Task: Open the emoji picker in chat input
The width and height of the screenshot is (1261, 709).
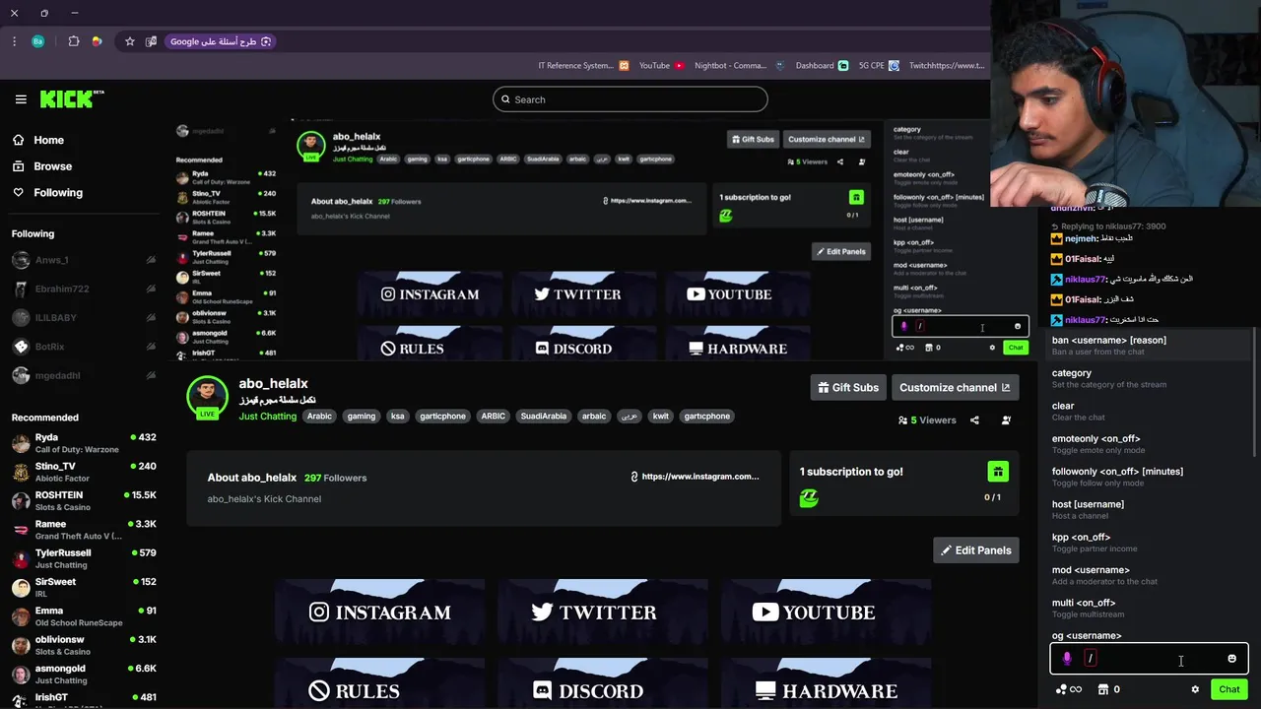Action: point(1231,659)
